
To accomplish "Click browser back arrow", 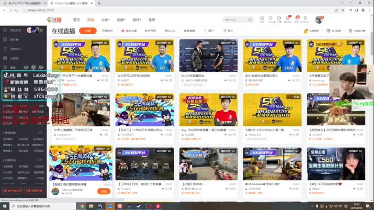I will point(4,10).
